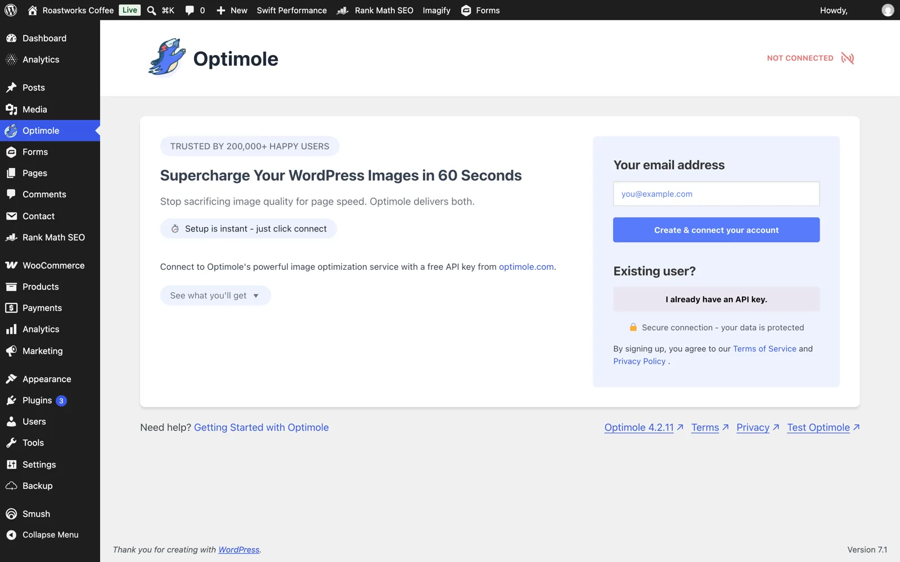This screenshot has width=900, height=562.
Task: Open Settings in the sidebar
Action: tap(50, 465)
